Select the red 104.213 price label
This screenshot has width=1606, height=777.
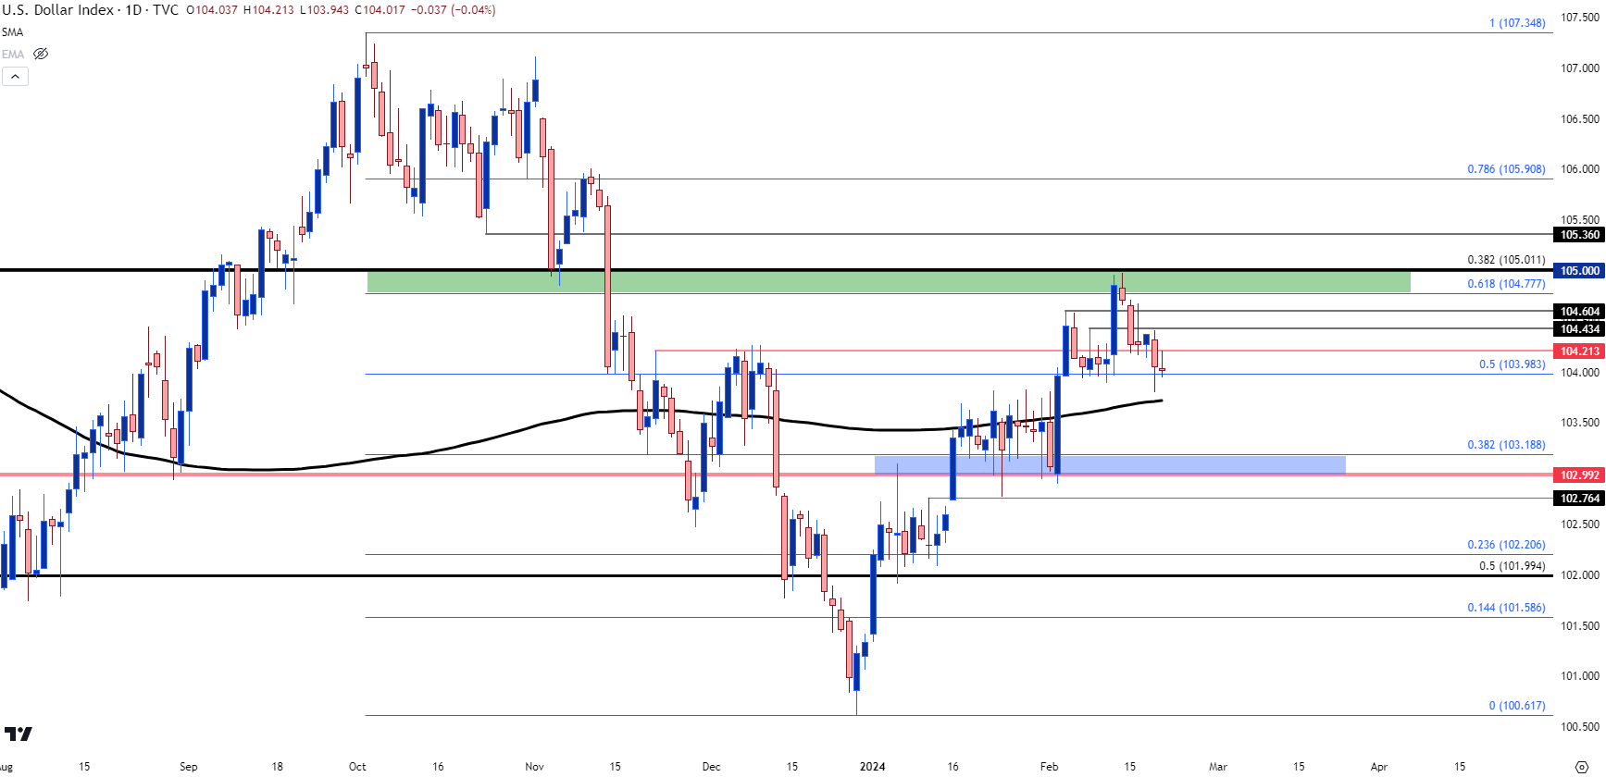(x=1580, y=351)
